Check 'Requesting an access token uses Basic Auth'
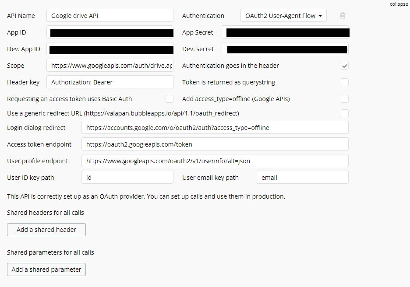 (170, 99)
